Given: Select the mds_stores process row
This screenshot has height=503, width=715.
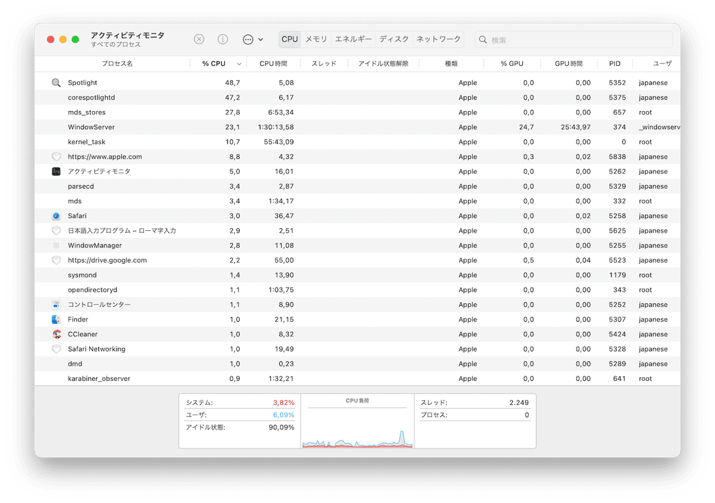Looking at the screenshot, I should point(357,112).
